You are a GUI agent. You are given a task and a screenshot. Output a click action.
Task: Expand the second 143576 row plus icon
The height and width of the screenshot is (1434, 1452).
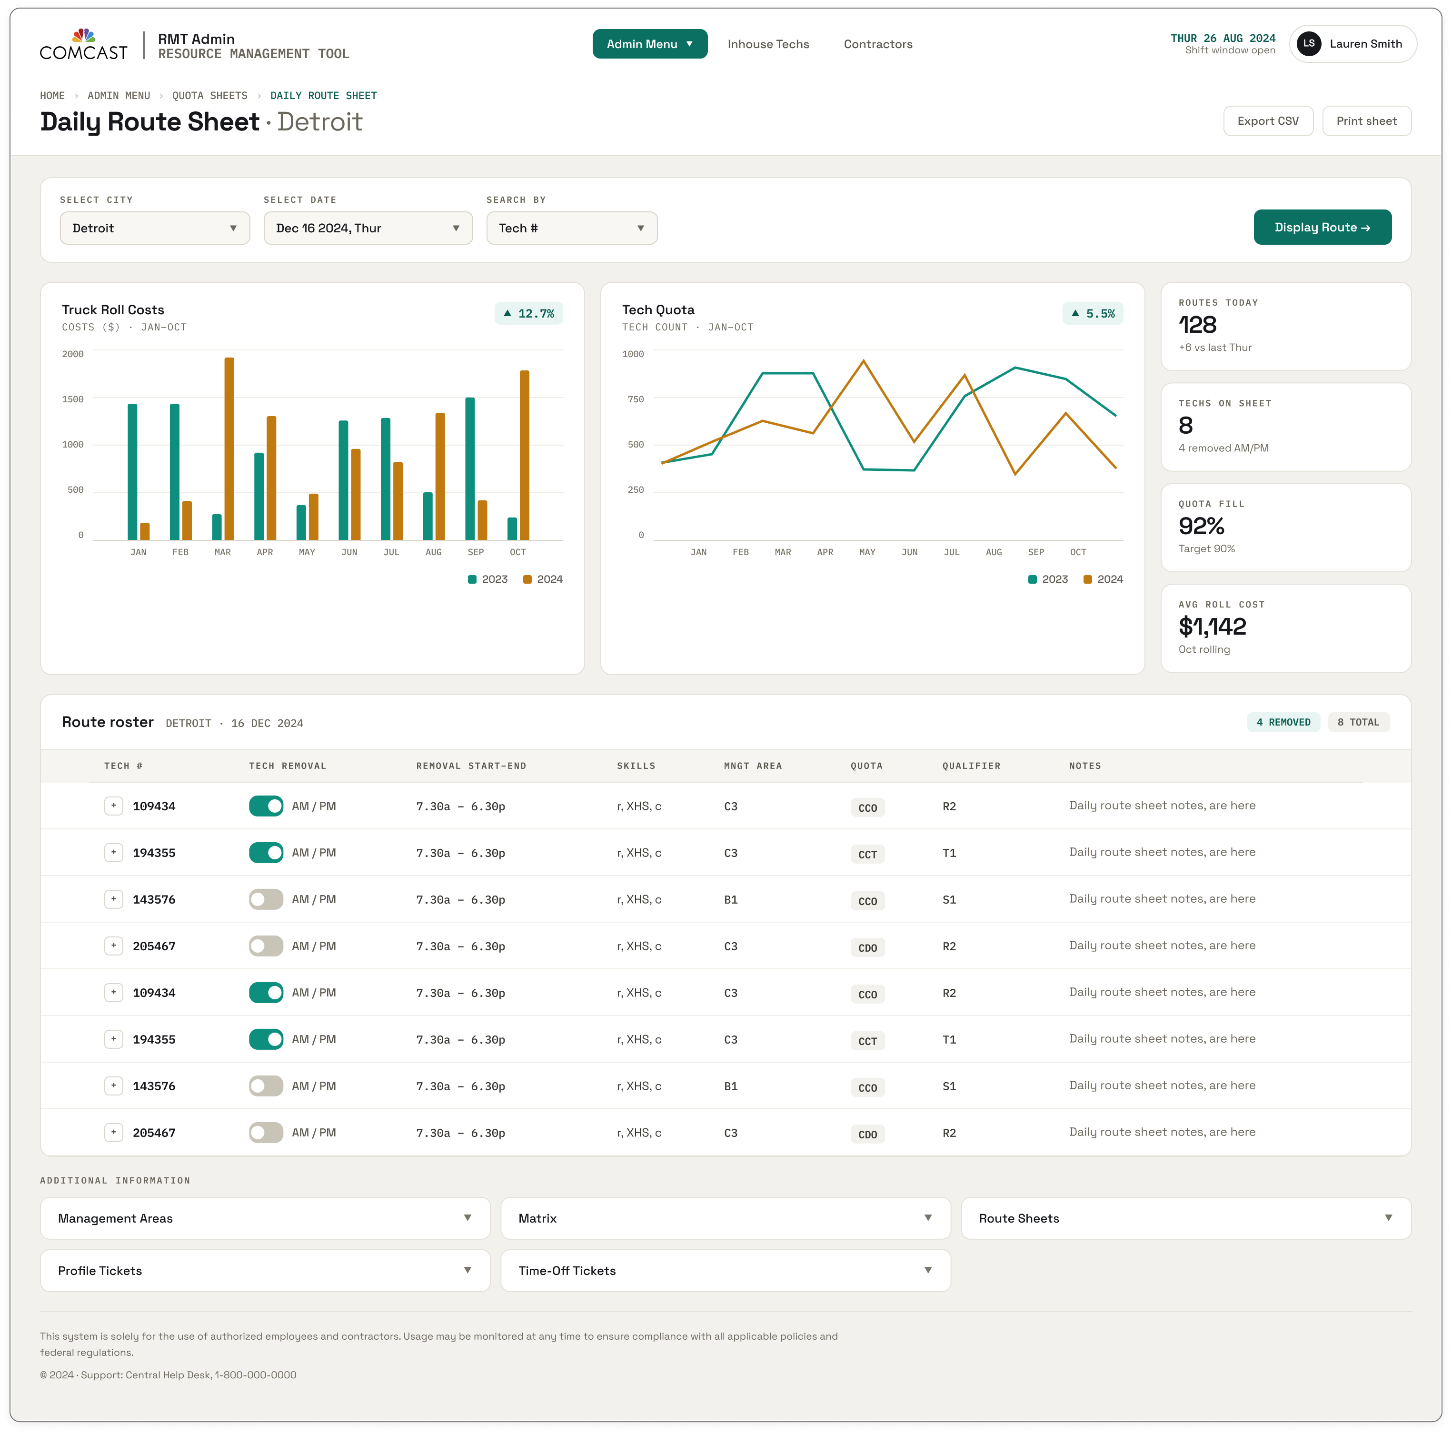[x=113, y=1085]
